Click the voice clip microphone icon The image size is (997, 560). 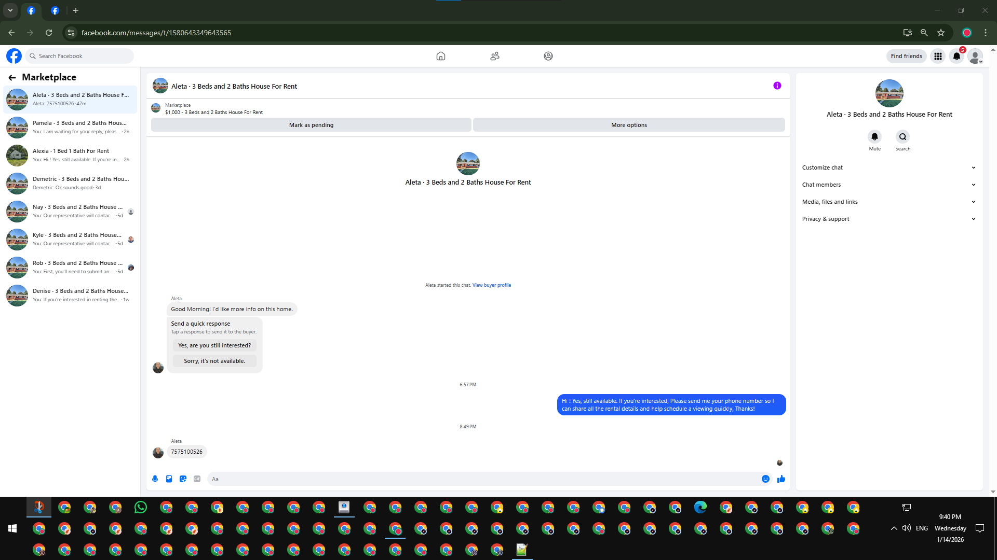pyautogui.click(x=155, y=479)
